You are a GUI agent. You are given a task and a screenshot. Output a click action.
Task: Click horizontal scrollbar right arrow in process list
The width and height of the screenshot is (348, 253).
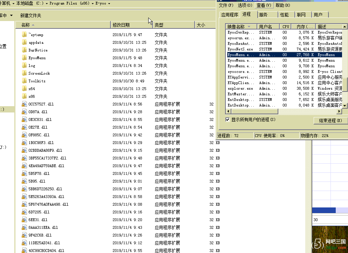tap(339, 111)
